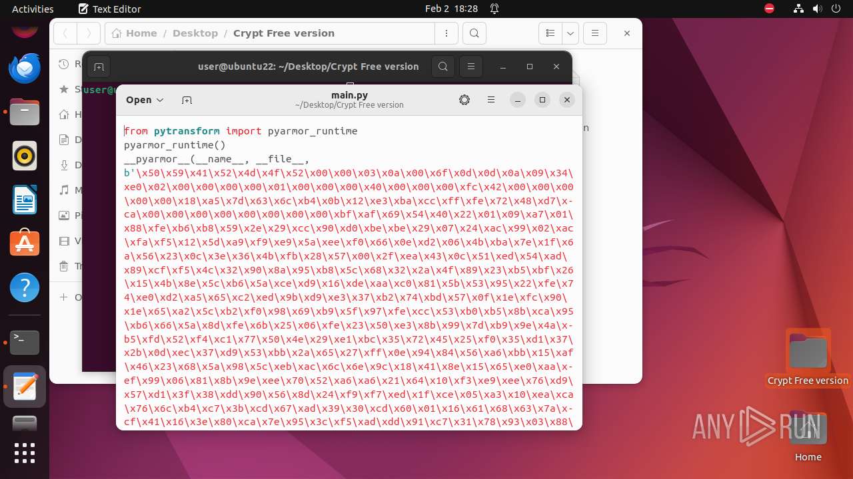Open terminal window hamburger menu
Screen dimensions: 853x479
471,67
